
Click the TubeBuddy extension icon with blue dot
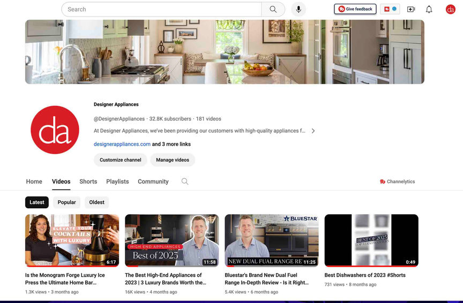coord(390,9)
